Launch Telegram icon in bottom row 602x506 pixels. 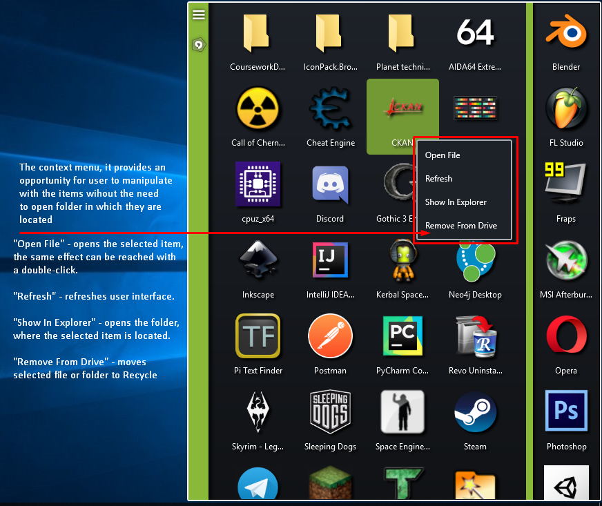[258, 484]
